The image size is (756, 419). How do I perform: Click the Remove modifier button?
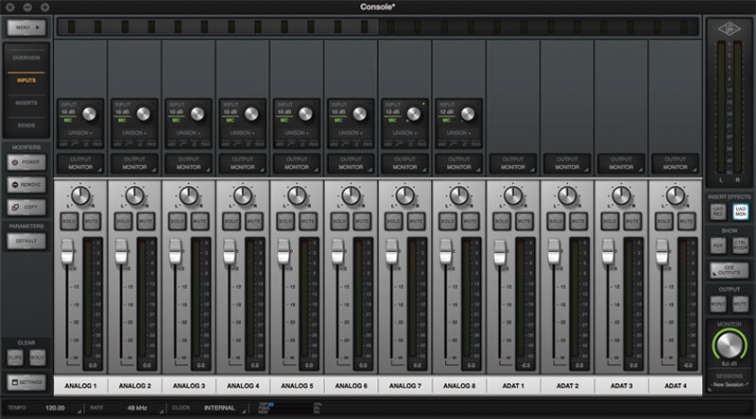[26, 184]
